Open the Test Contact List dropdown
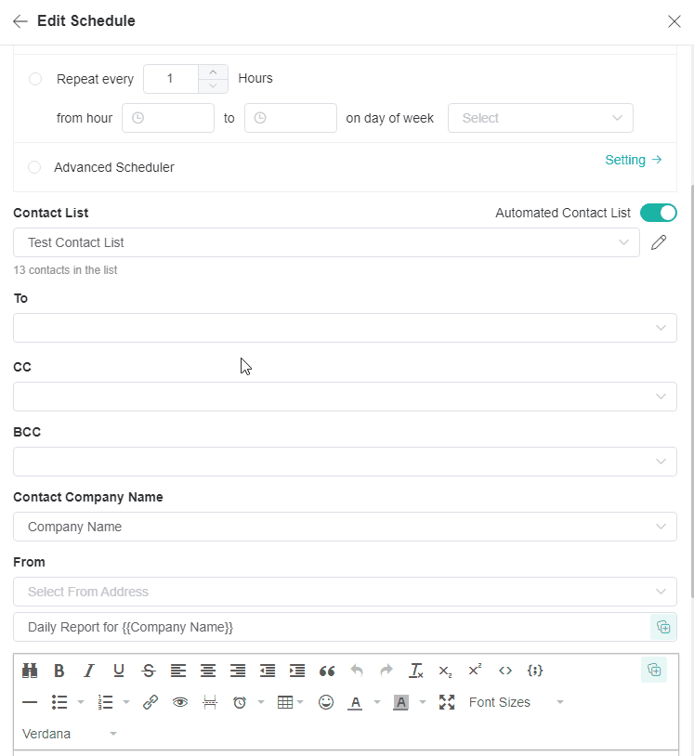Screen dimensions: 694x756 click(x=326, y=242)
